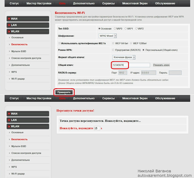The height and width of the screenshot is (178, 194).
Task: Select the WEP 64 бит radio button
Action: [x=113, y=43]
